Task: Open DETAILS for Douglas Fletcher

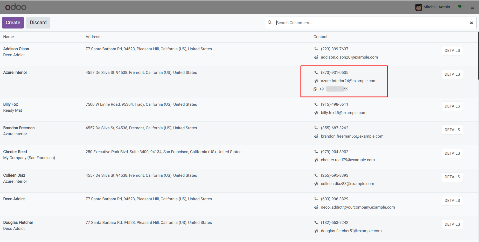Action: [452, 224]
